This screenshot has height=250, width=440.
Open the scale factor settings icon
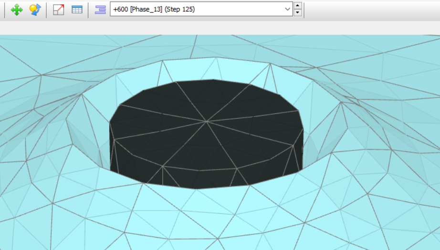click(58, 10)
